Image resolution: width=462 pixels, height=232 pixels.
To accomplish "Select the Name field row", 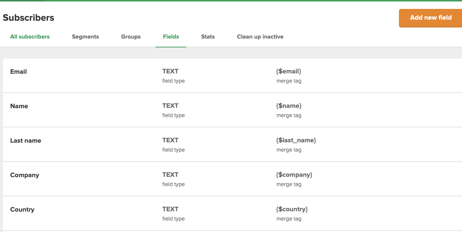I will (19, 106).
